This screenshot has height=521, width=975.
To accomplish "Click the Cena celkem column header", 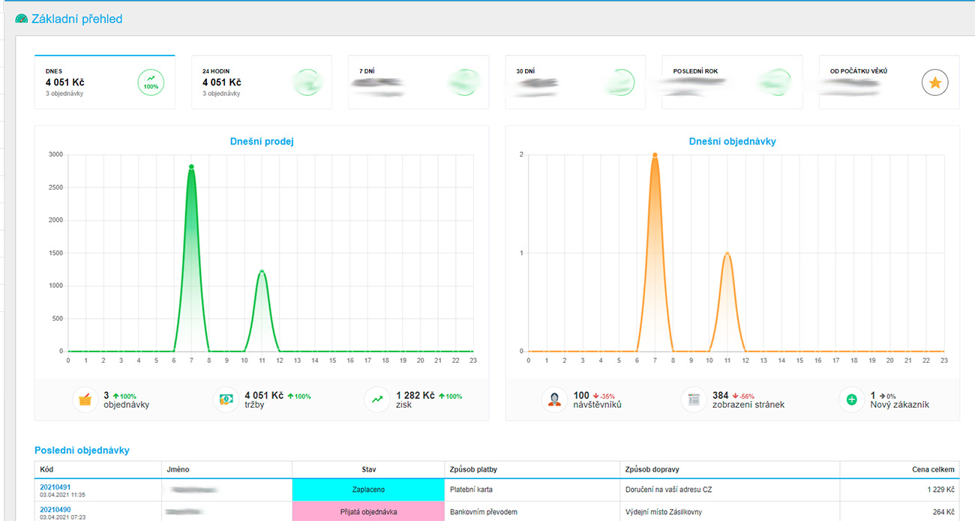I will click(x=934, y=469).
